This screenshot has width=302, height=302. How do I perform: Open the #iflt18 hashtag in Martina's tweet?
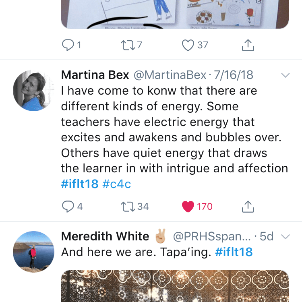pyautogui.click(x=80, y=184)
